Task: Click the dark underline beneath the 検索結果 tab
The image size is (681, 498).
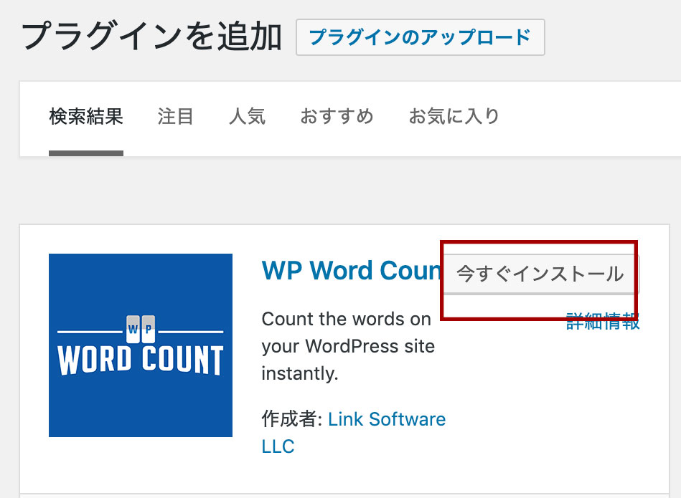Action: (86, 153)
